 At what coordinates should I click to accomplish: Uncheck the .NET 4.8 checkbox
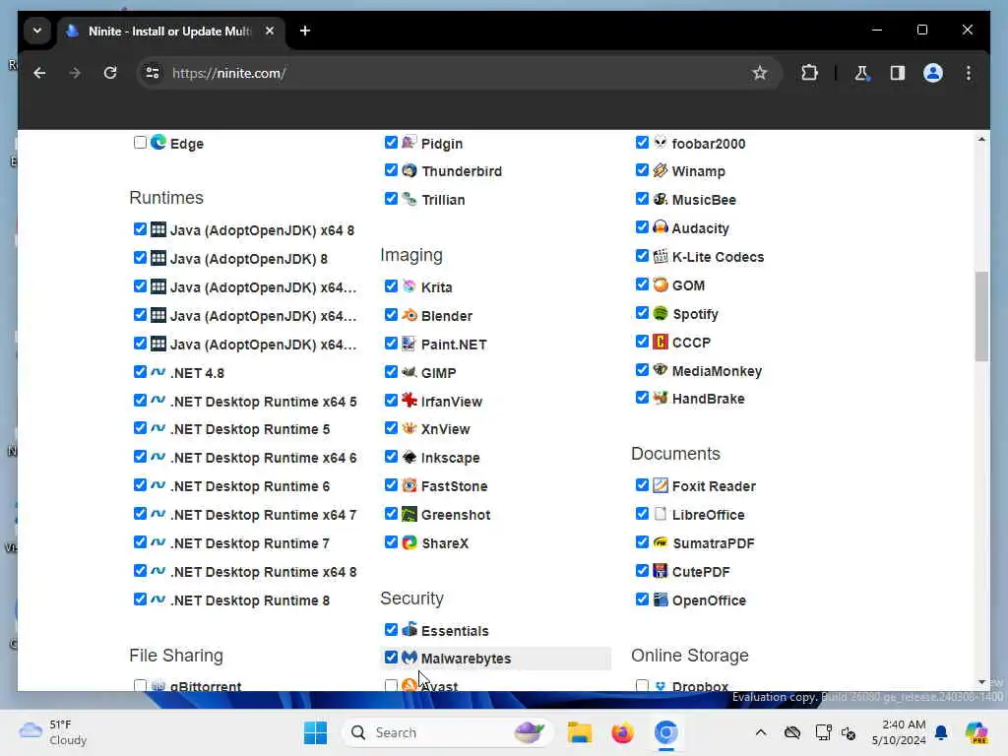click(x=140, y=371)
